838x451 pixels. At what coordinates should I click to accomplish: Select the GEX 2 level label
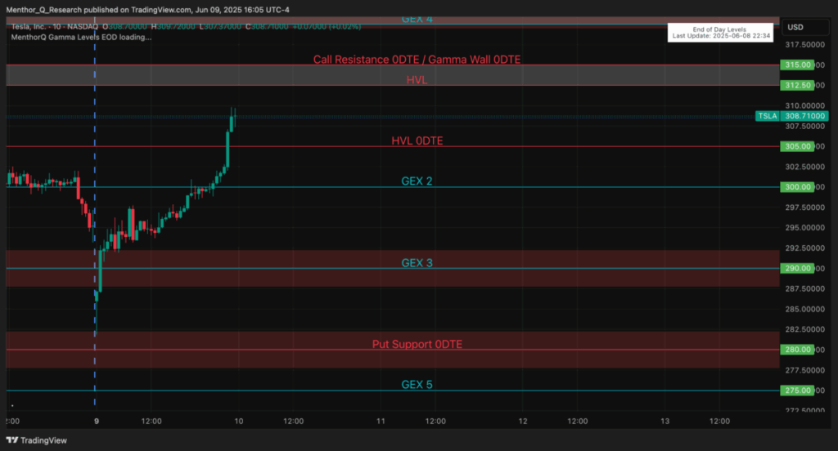point(417,181)
